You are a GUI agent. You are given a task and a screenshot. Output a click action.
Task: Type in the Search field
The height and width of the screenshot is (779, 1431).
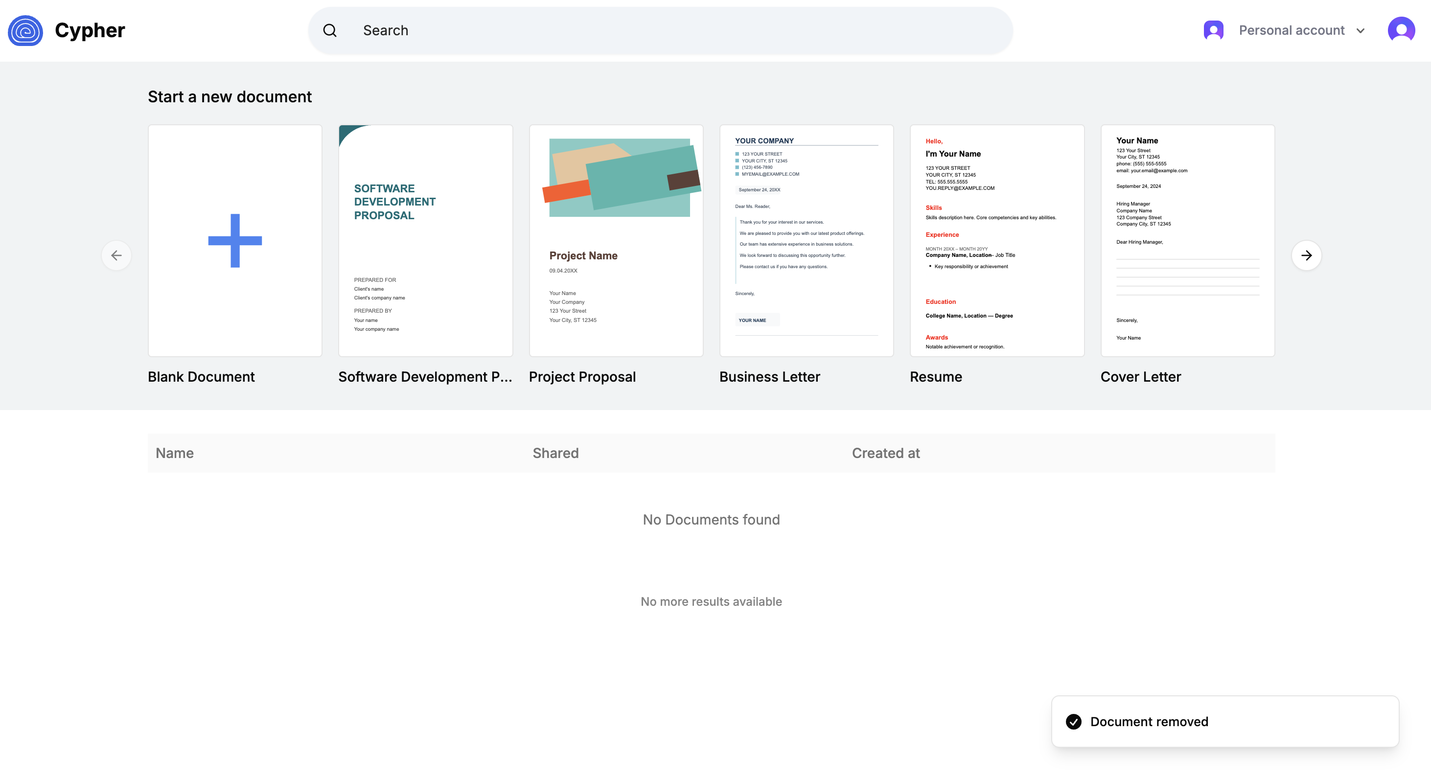(667, 30)
